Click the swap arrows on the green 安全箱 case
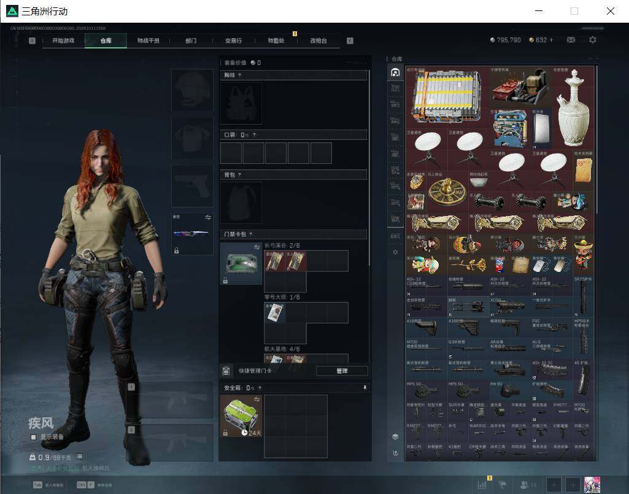Image resolution: width=629 pixels, height=494 pixels. click(257, 399)
